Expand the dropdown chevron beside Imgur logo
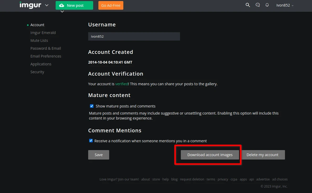Screen dimensions: 312x193 [47, 5]
